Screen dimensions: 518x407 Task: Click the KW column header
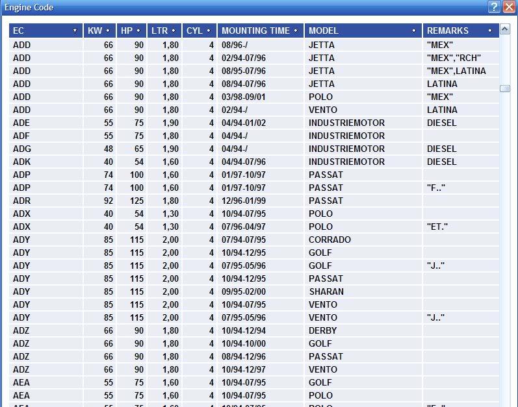pos(99,31)
